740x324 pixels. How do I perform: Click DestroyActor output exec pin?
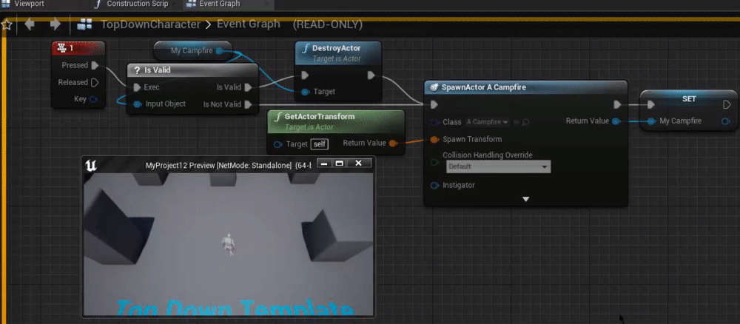(371, 75)
